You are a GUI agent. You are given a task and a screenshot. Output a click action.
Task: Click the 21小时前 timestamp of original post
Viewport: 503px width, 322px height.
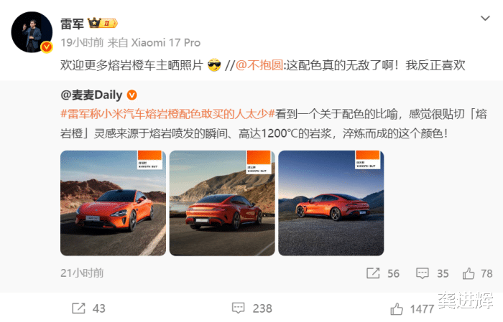82,273
